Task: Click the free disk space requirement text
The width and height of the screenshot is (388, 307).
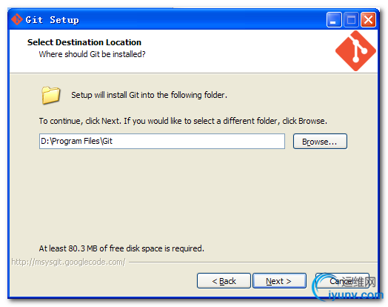Action: pos(121,248)
